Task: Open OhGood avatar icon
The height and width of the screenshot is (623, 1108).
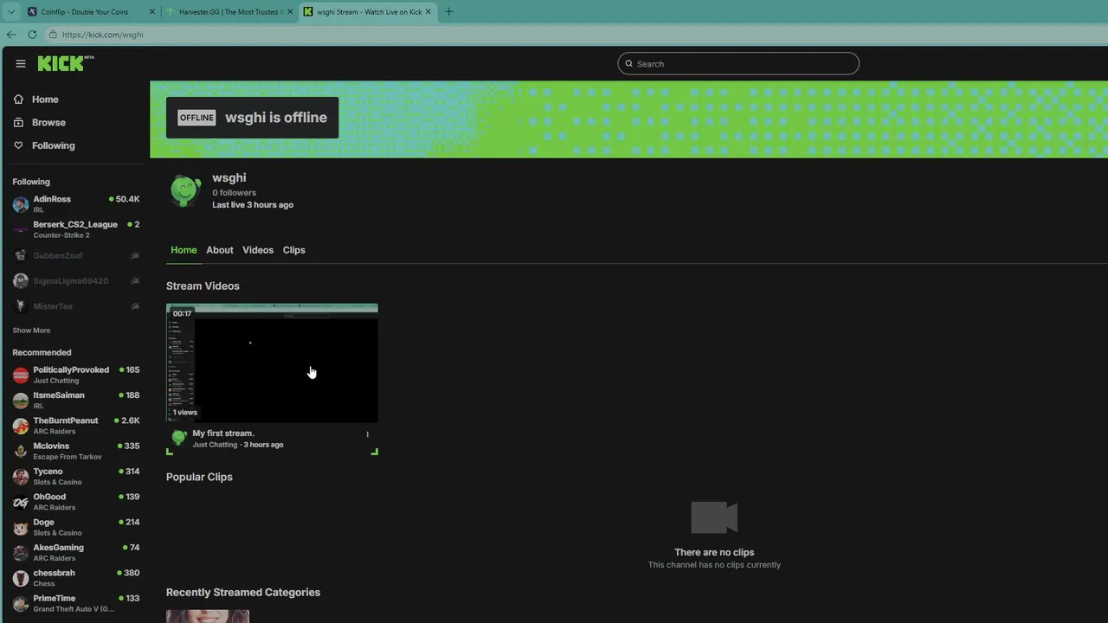Action: tap(21, 502)
